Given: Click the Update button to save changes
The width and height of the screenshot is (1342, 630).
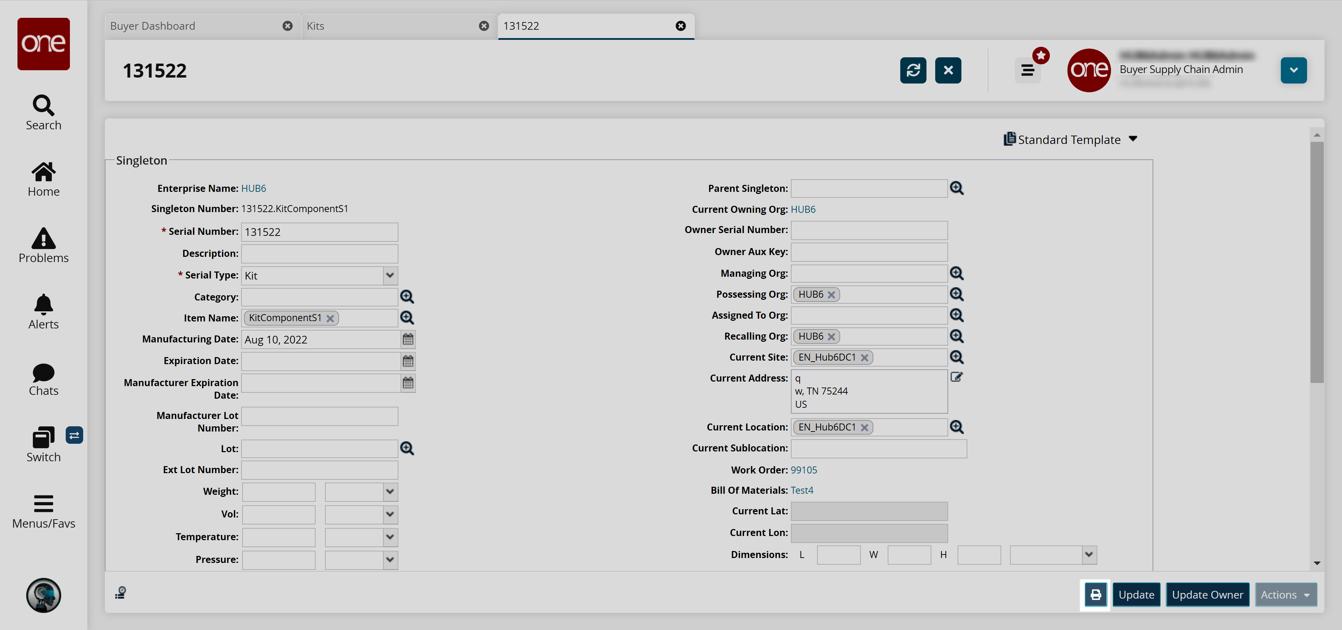Looking at the screenshot, I should pos(1137,593).
